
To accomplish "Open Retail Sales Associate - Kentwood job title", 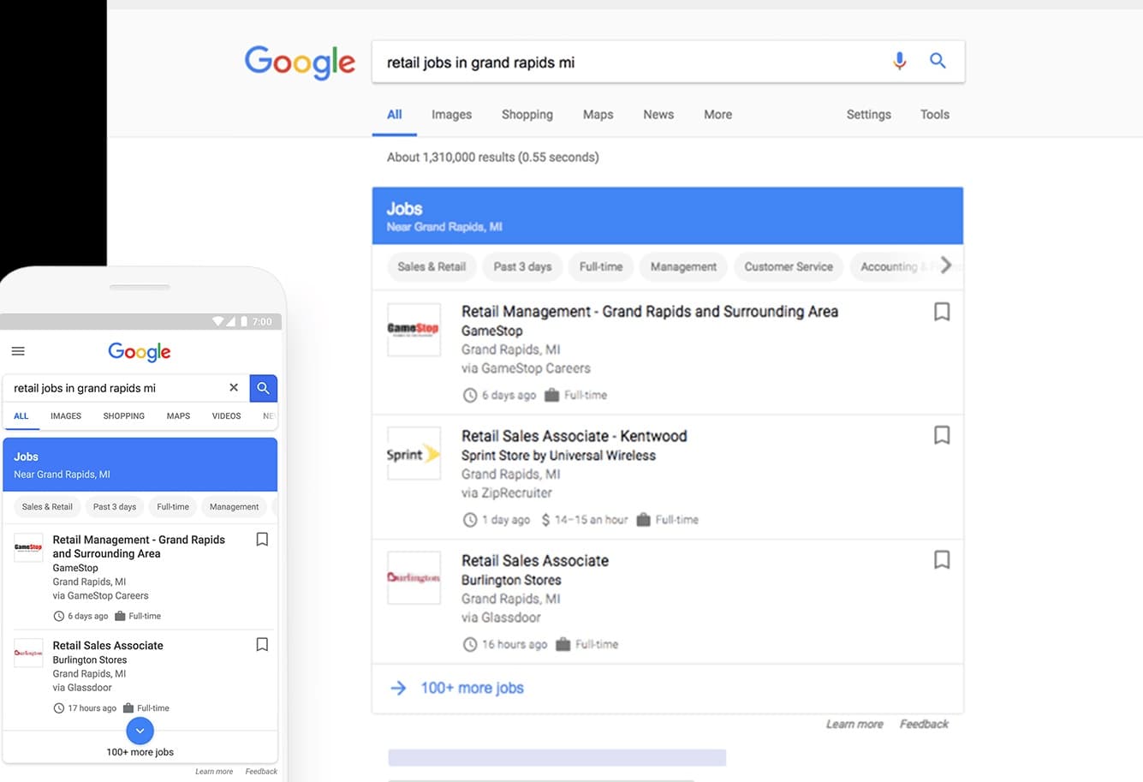I will (x=574, y=436).
